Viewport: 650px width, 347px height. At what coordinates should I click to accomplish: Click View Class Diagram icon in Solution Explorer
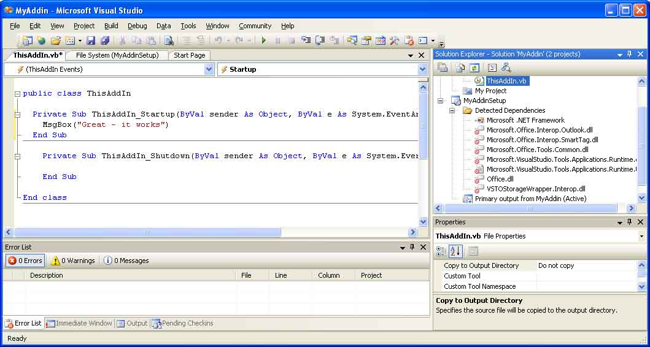point(506,68)
